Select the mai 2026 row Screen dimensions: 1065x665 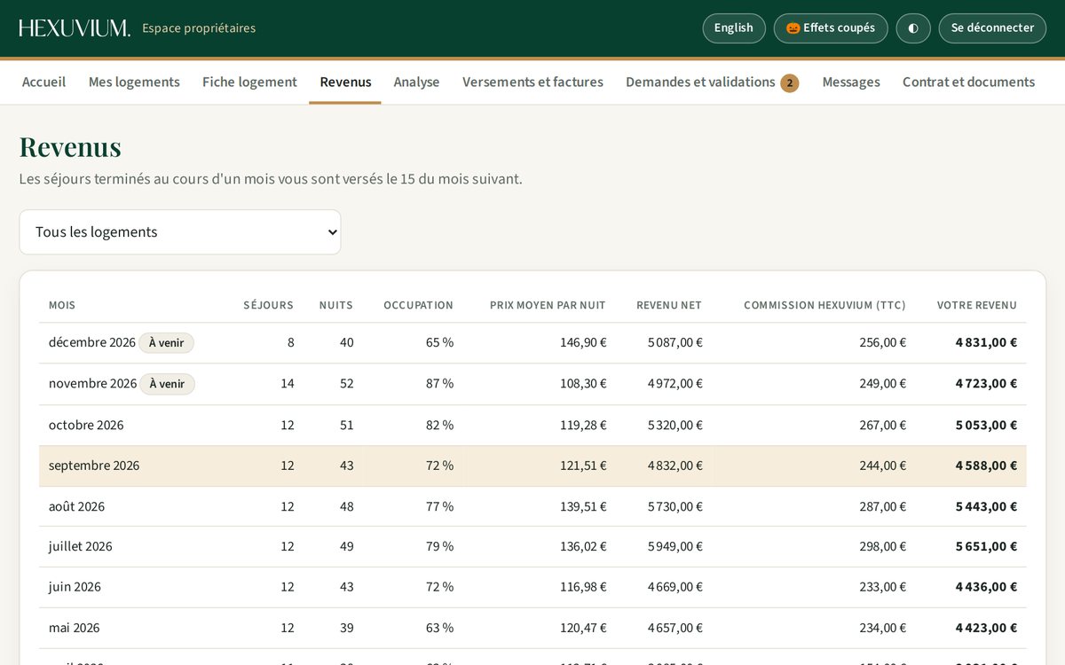[532, 628]
